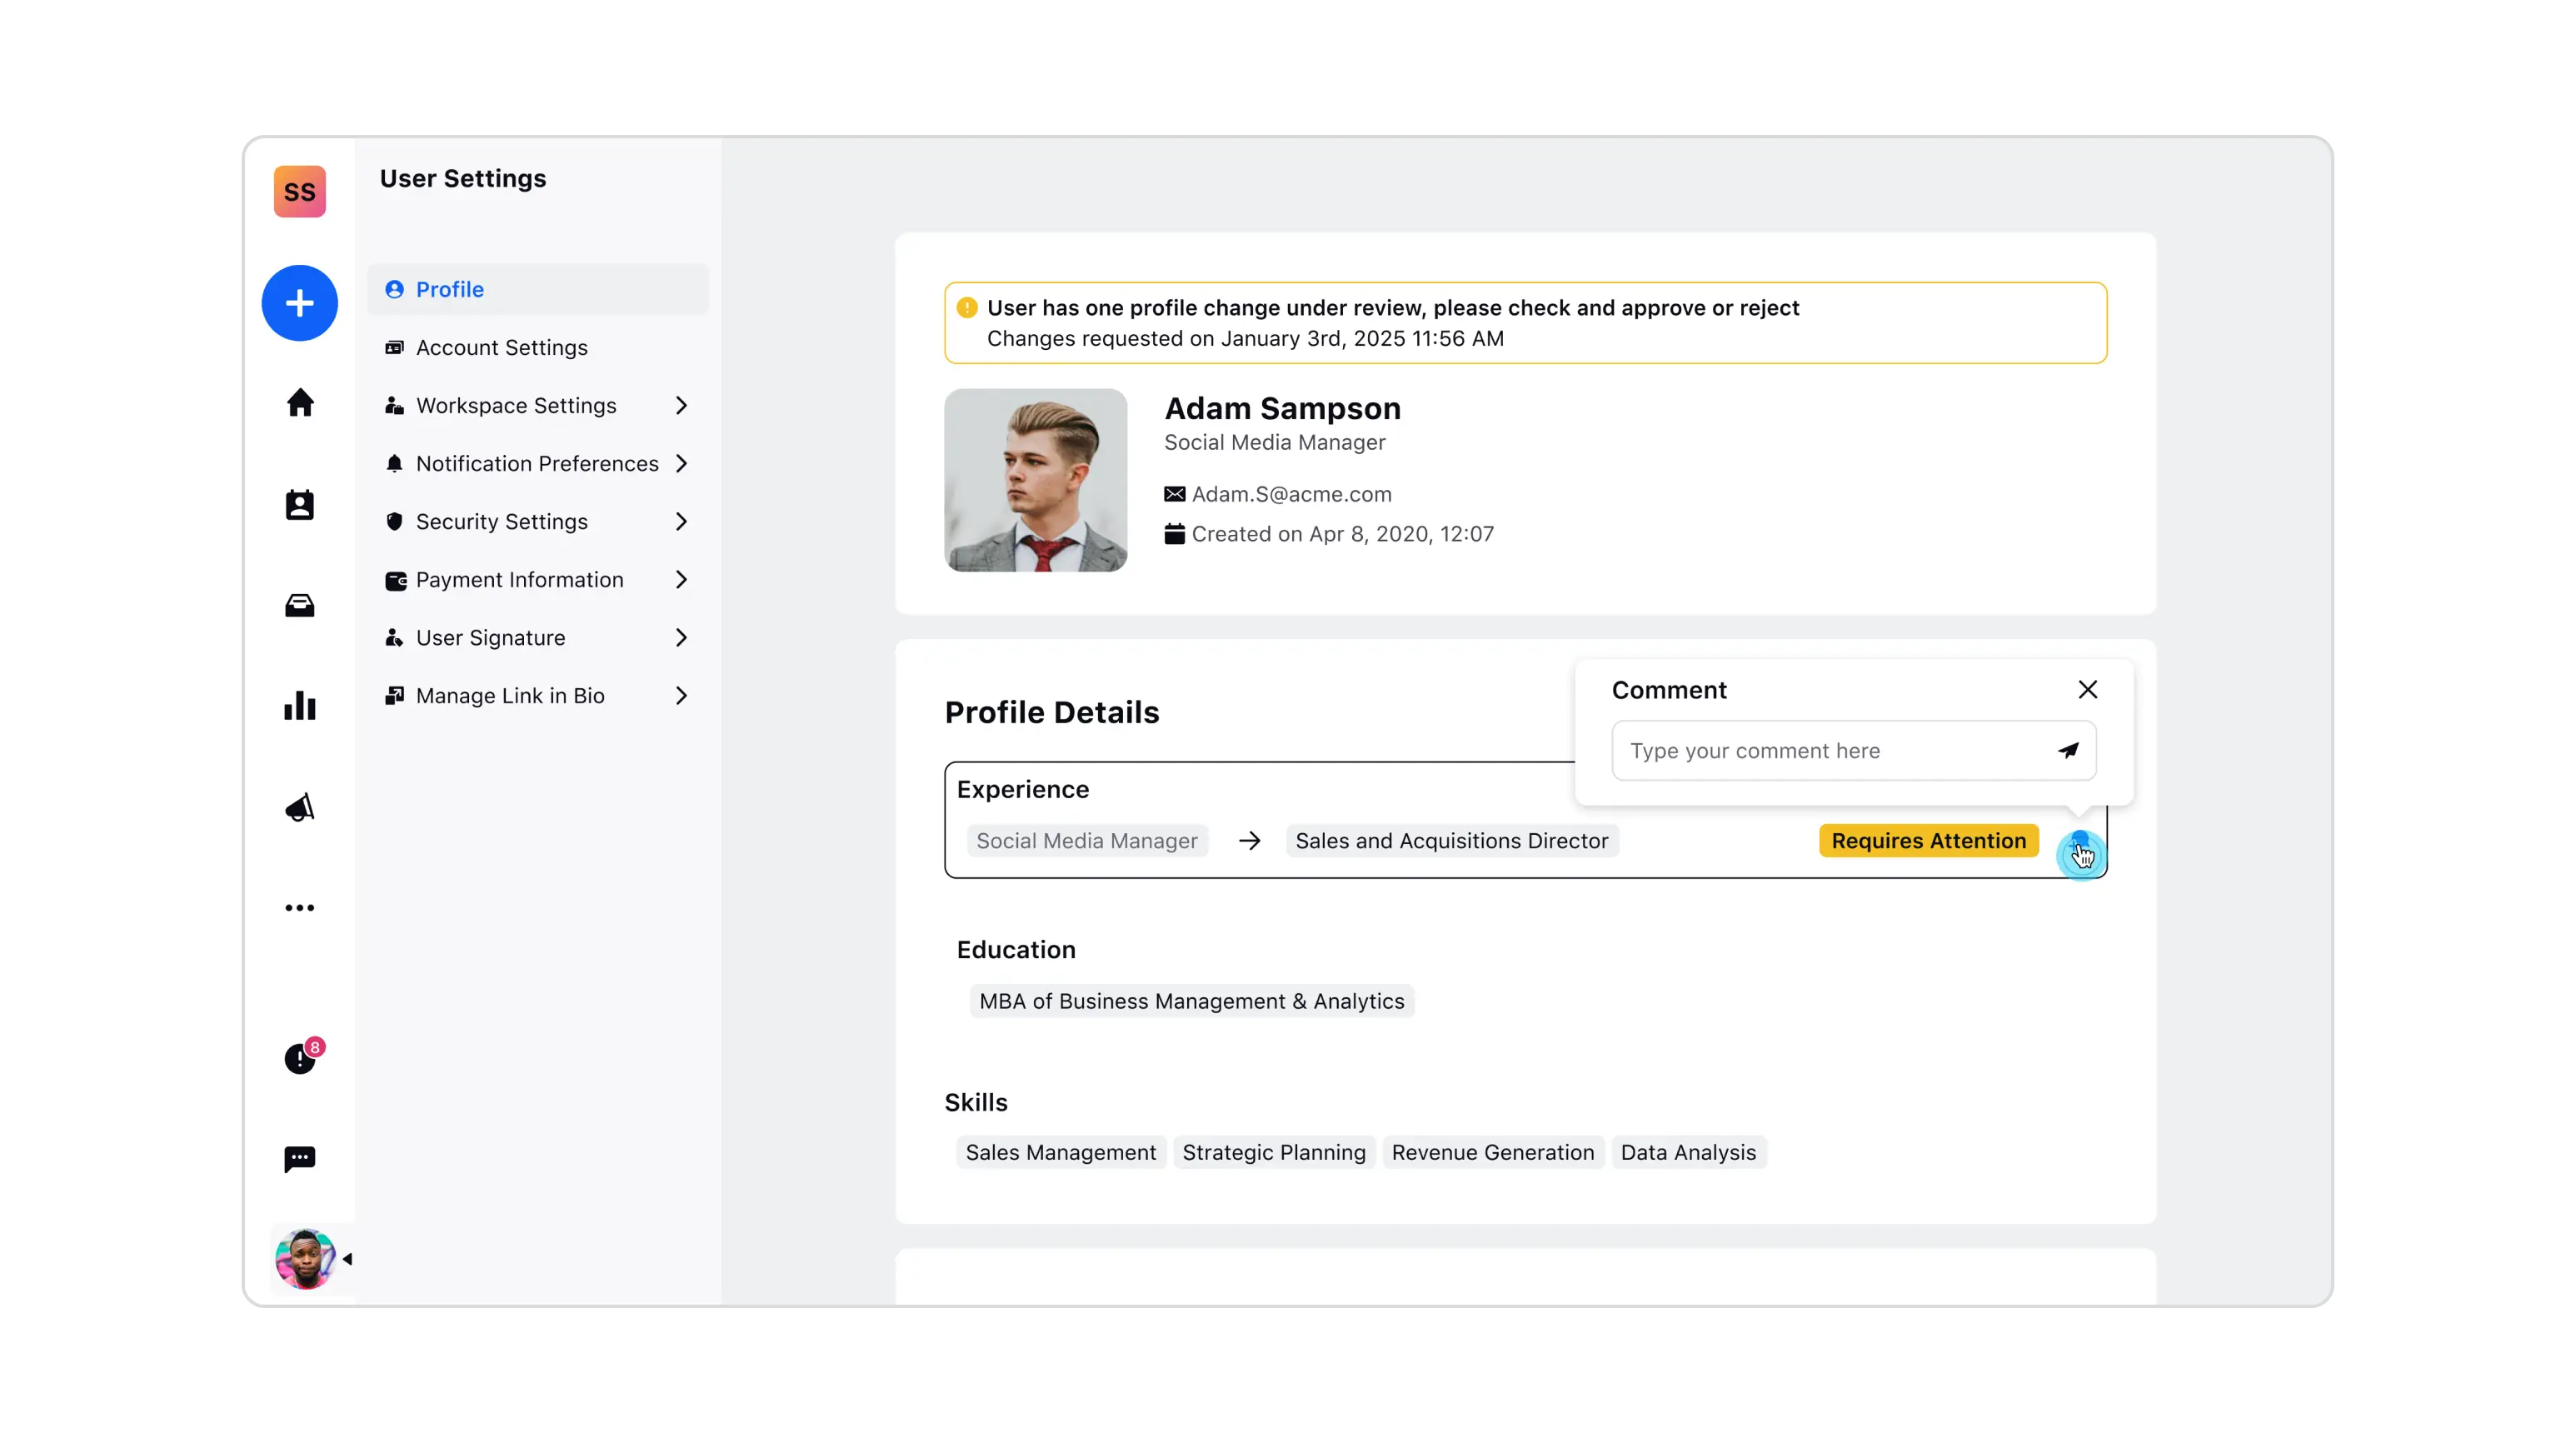
Task: Open Account Settings menu item
Action: [x=501, y=347]
